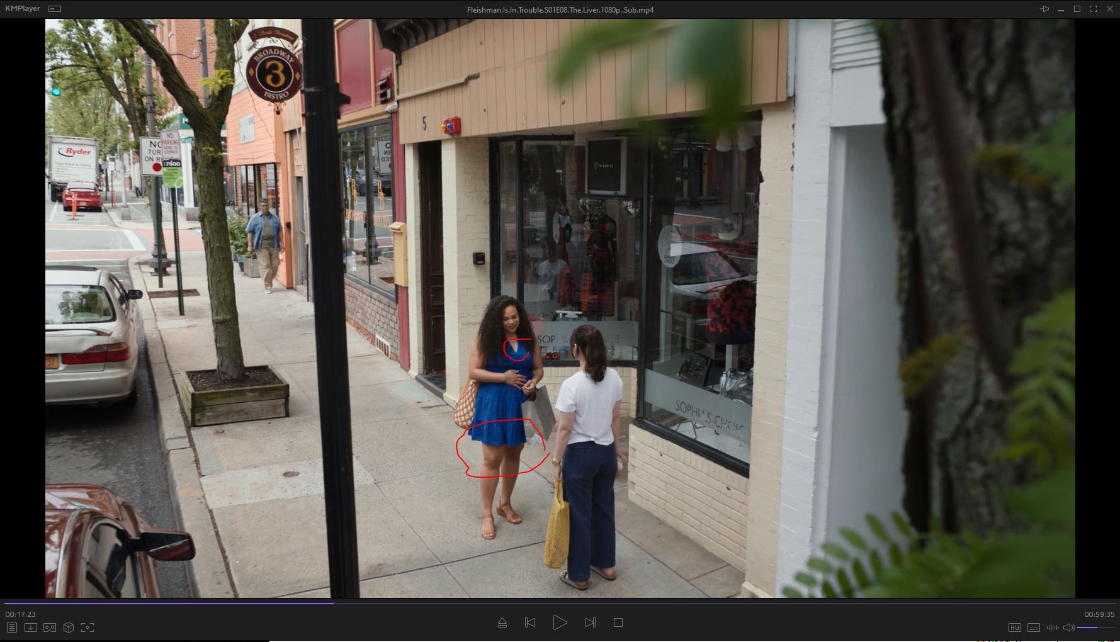Enable VR mode with goggles icon
The height and width of the screenshot is (642, 1120).
(50, 628)
